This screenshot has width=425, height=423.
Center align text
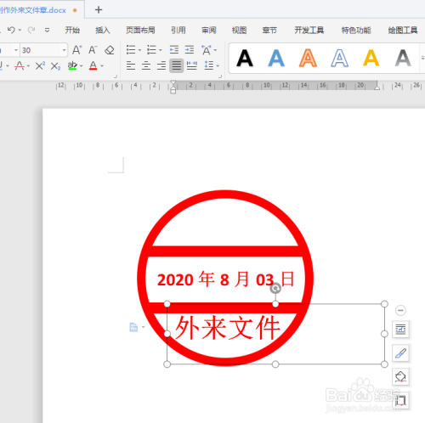coord(146,65)
